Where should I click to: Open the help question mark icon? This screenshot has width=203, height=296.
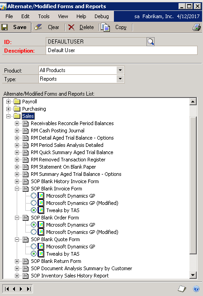(196, 289)
